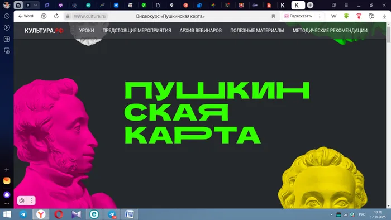Click the green download arrow extension

click(346, 16)
